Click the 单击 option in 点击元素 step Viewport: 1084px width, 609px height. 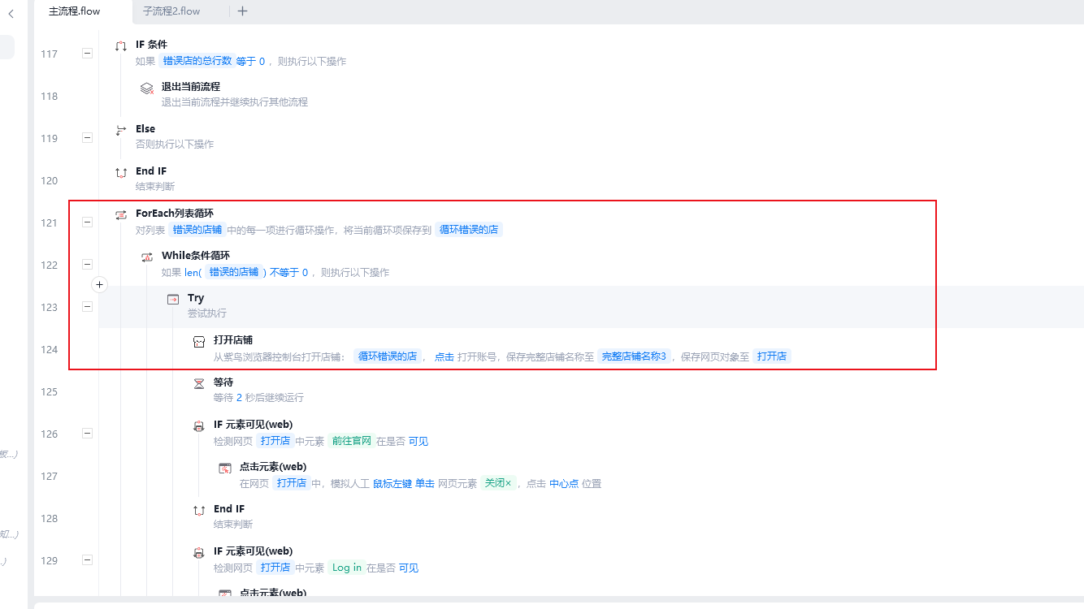pyautogui.click(x=425, y=483)
